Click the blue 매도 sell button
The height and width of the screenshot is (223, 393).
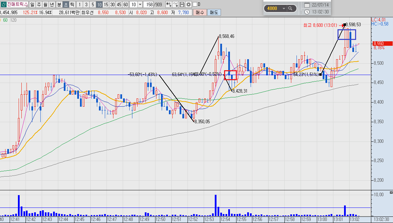214,12
